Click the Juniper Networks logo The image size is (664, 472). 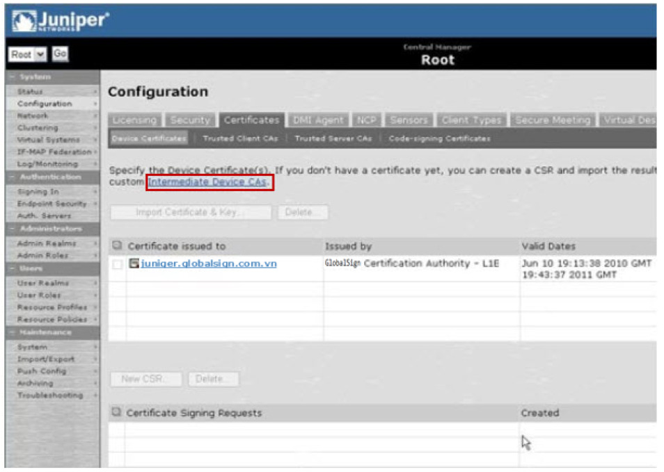point(61,21)
